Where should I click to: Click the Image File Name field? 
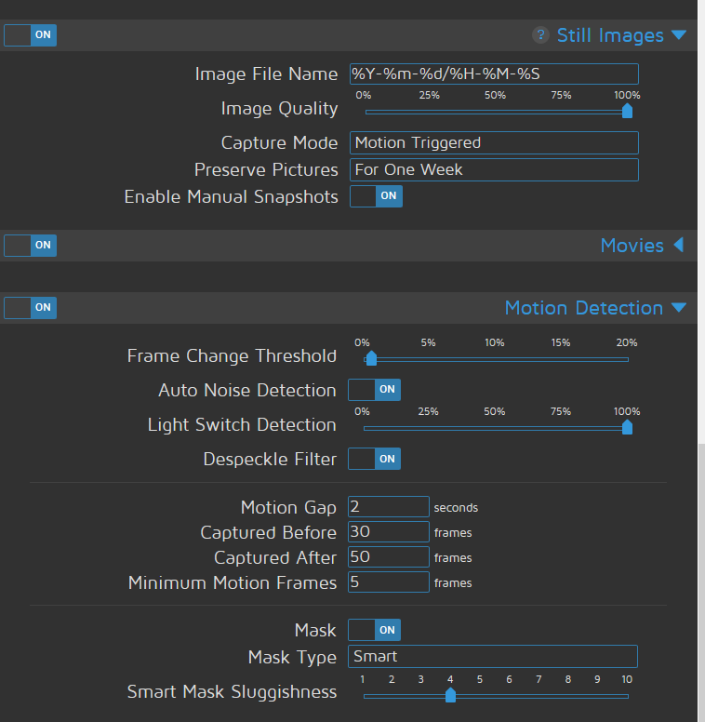click(494, 74)
